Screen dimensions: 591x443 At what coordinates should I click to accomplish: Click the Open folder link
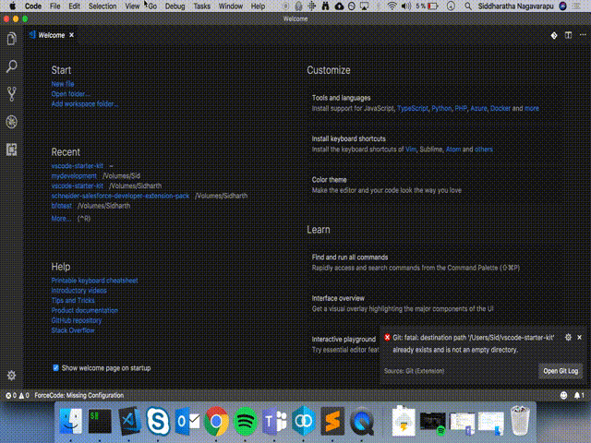coord(70,94)
